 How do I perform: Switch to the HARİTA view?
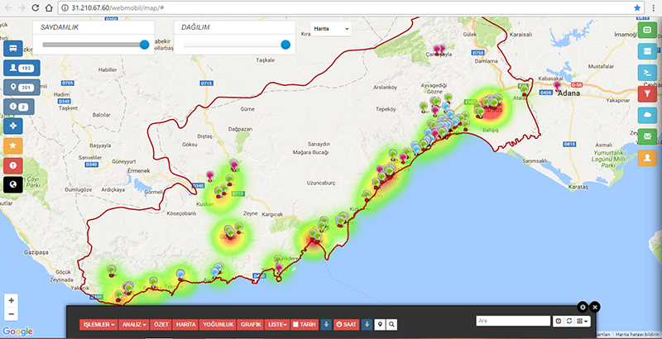pos(185,324)
